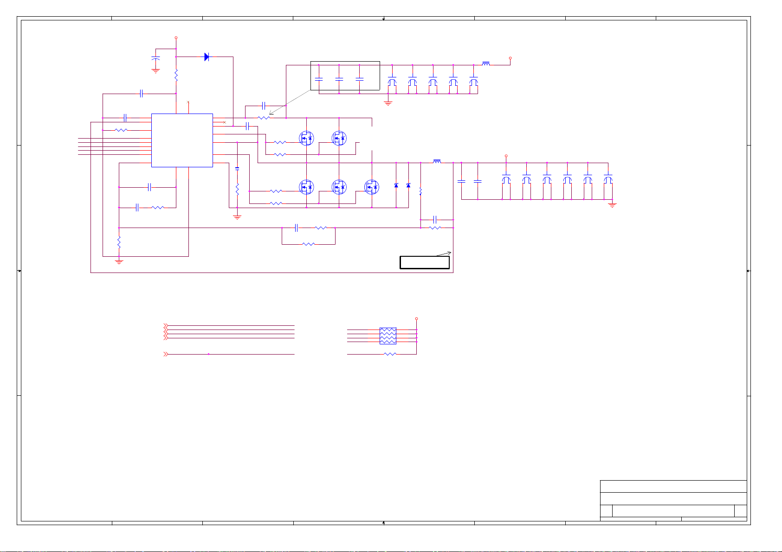Click the title block in the bottom-right corner
The image size is (782, 552).
[x=673, y=501]
